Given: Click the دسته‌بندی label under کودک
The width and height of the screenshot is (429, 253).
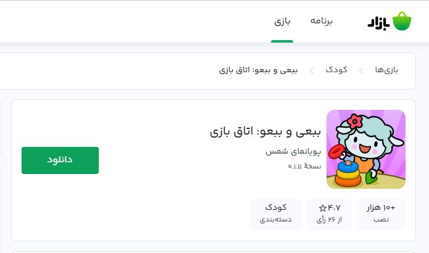Looking at the screenshot, I should [276, 219].
